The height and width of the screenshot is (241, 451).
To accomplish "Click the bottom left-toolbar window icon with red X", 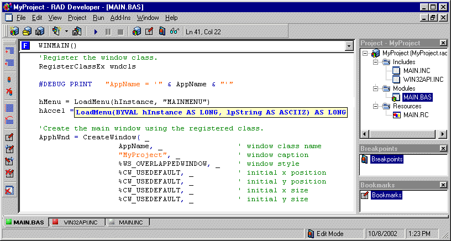I will [9, 190].
